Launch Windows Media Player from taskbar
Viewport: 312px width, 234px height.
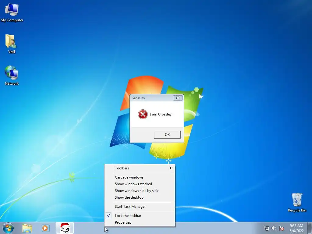(x=45, y=228)
